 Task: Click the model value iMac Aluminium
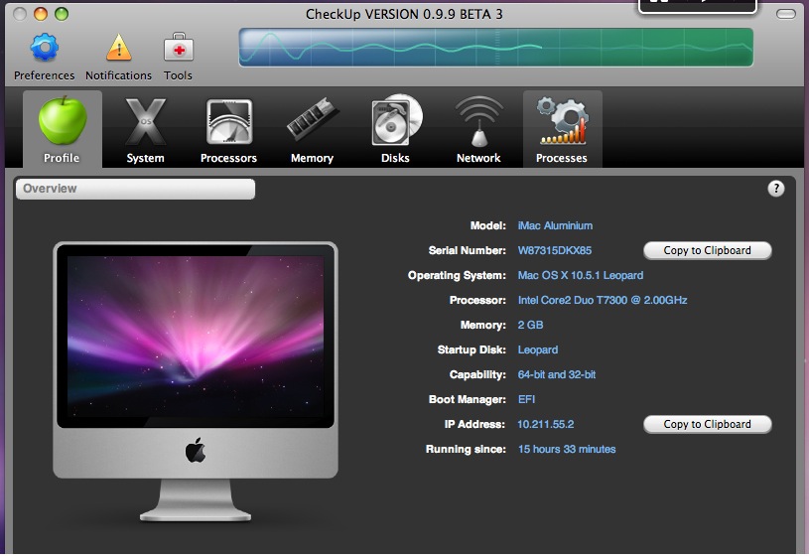[555, 225]
